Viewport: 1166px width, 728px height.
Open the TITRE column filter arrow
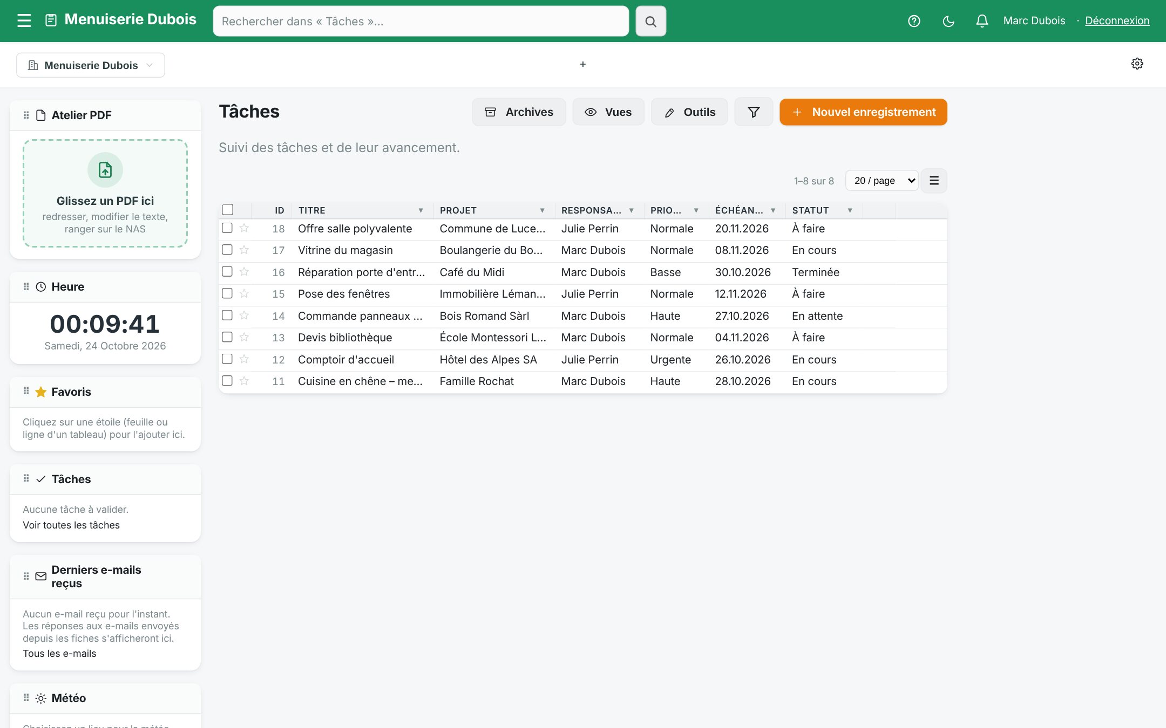421,210
